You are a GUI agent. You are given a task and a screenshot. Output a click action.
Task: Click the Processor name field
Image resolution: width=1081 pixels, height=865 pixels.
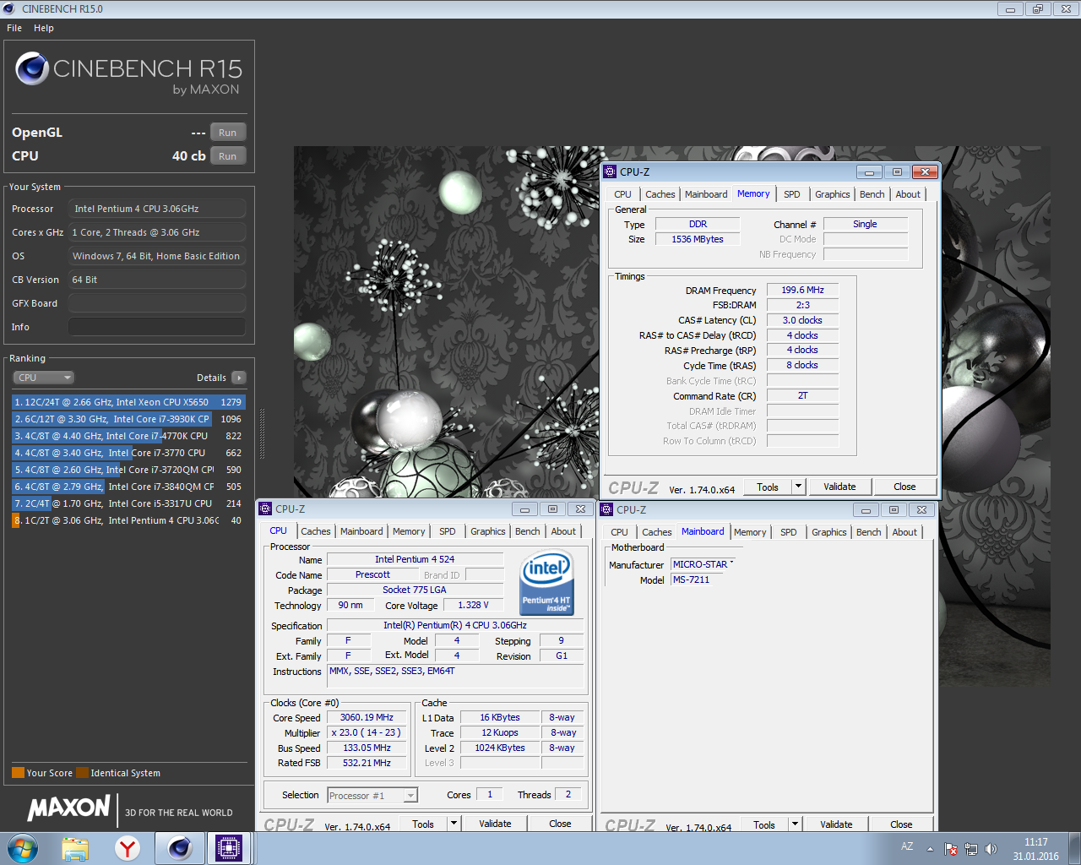click(157, 209)
